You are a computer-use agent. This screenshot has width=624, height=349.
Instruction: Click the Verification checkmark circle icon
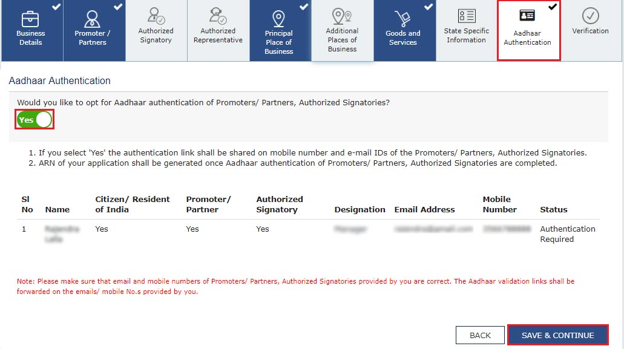590,16
